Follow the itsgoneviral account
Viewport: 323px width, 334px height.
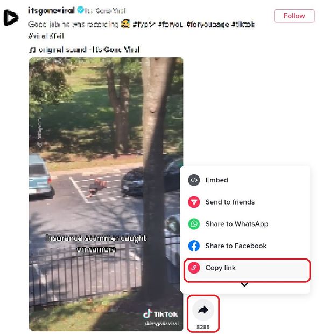point(294,16)
